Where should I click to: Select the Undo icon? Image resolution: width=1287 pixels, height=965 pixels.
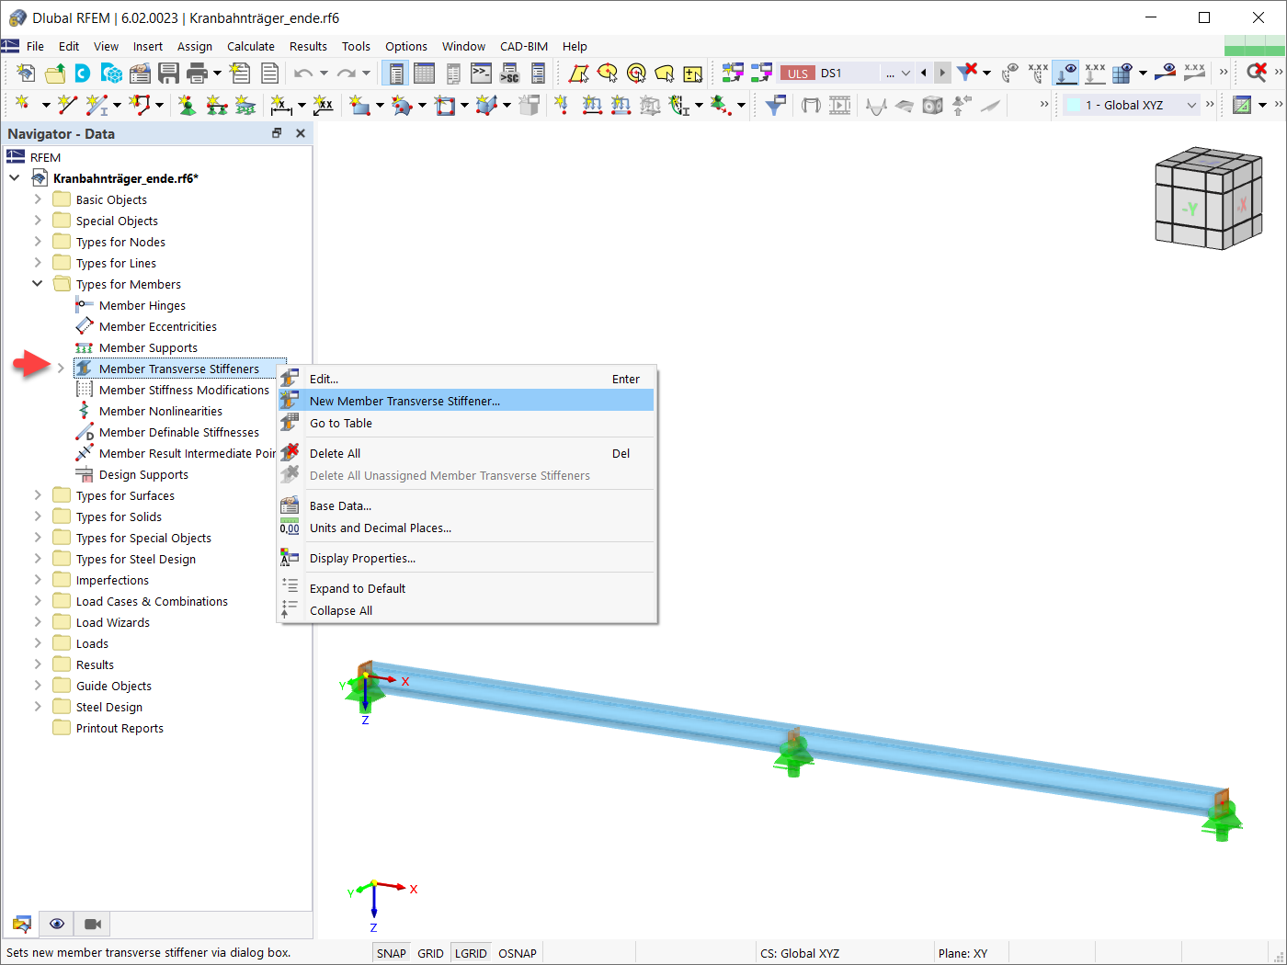[304, 73]
